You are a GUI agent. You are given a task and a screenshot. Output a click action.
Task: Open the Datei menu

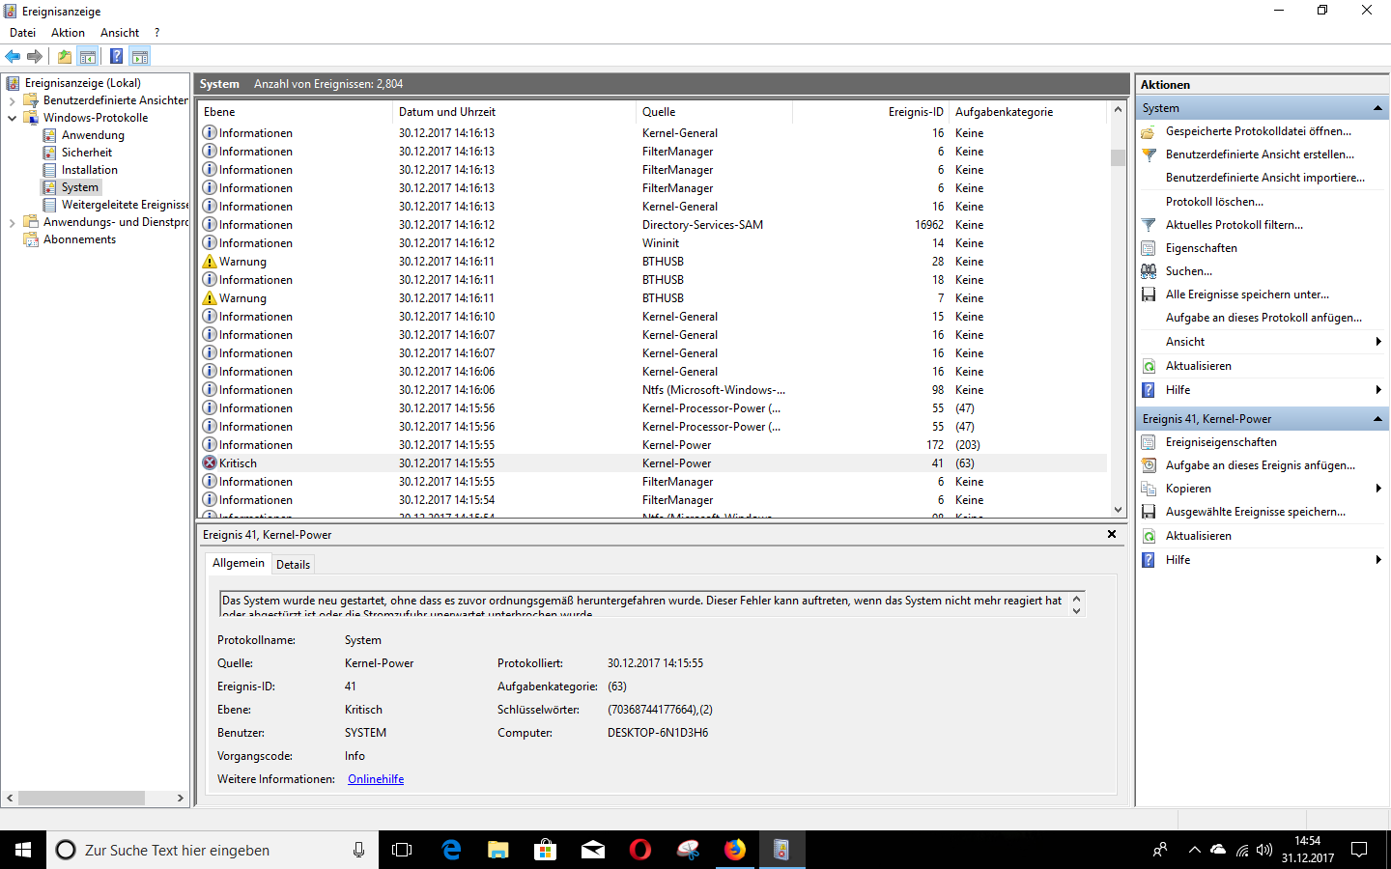pos(22,33)
